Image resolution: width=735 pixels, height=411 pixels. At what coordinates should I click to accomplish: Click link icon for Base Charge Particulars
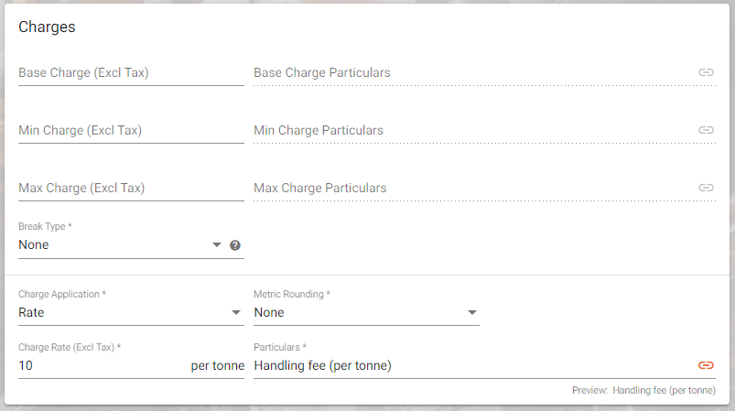click(x=706, y=72)
